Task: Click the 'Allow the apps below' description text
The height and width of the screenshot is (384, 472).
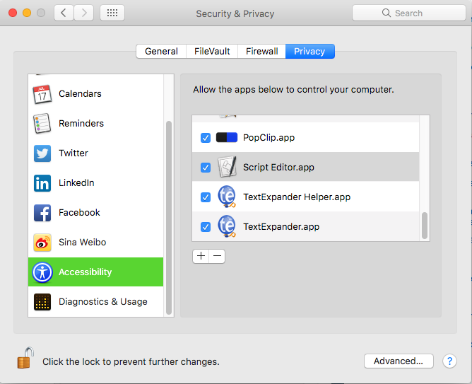Action: 293,89
